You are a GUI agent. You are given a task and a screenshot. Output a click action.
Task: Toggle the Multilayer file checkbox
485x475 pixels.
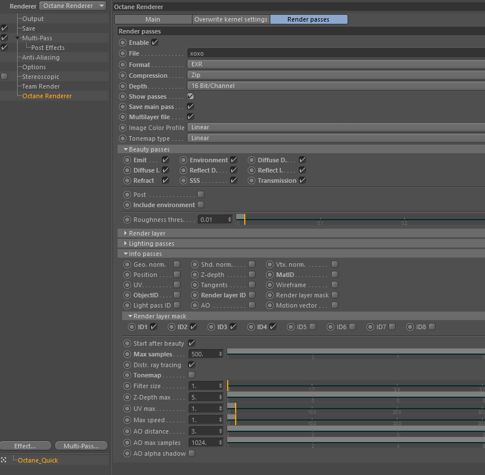tap(191, 116)
